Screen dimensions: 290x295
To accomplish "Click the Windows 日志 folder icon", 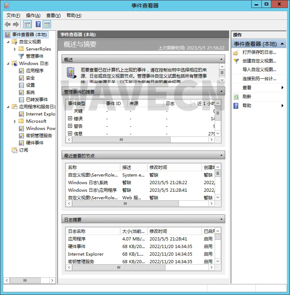I will 14,64.
